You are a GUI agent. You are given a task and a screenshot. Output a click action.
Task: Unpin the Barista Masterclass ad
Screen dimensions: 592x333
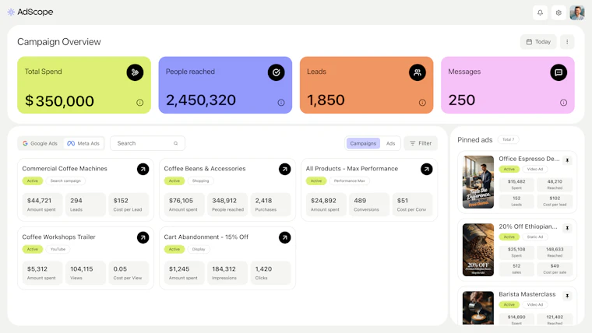tap(567, 296)
